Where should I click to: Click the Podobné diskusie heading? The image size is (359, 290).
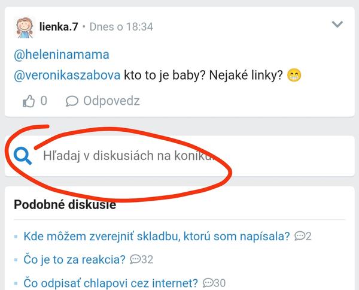[x=65, y=205]
